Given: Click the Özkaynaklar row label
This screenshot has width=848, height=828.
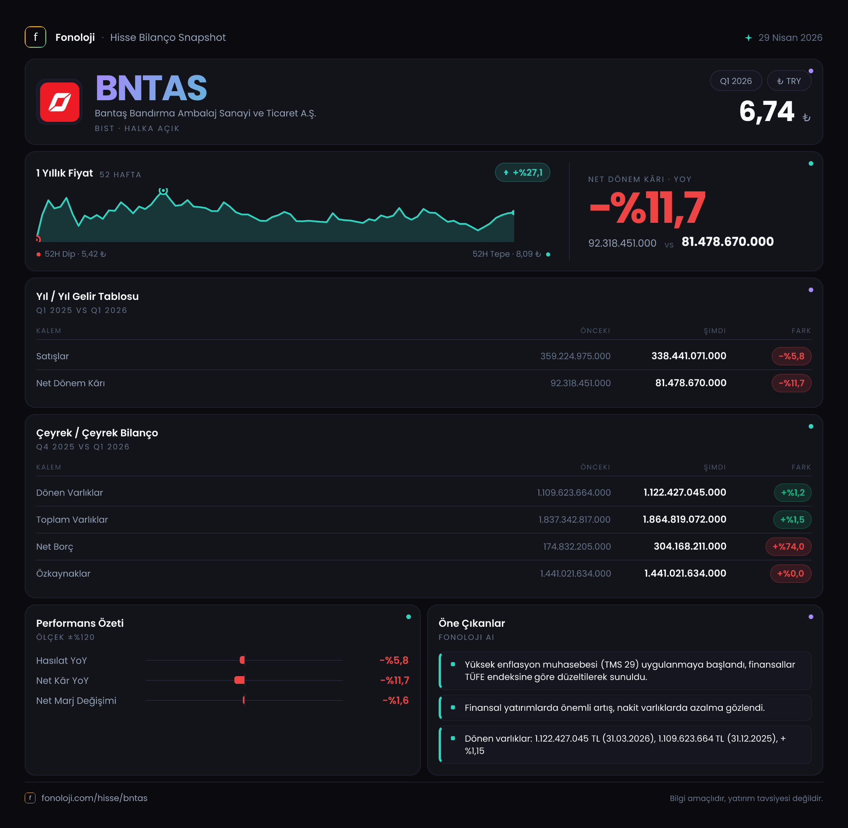Looking at the screenshot, I should [x=64, y=574].
